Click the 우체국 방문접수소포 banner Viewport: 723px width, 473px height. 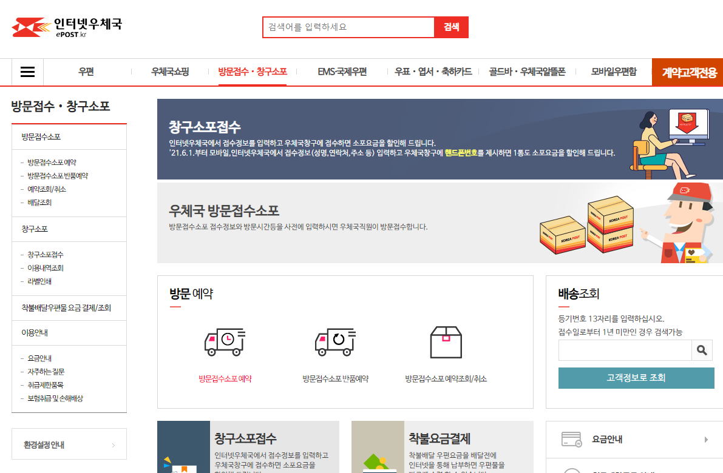(x=440, y=223)
